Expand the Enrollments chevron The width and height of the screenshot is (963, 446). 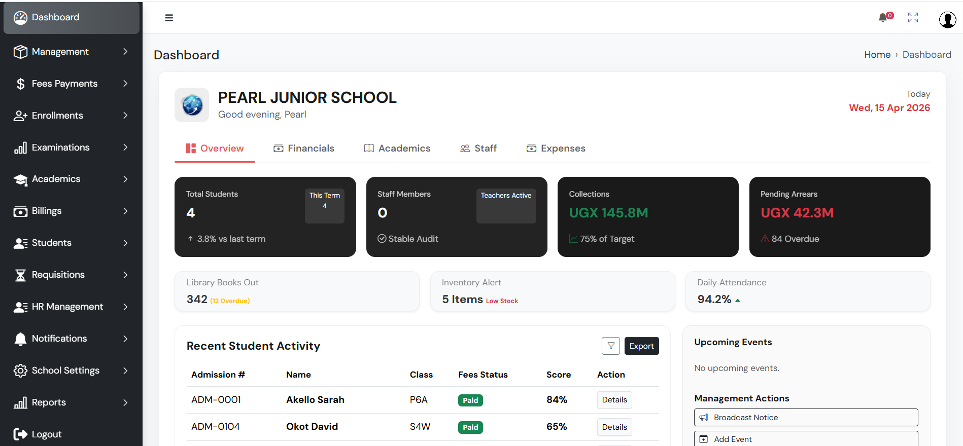coord(125,116)
